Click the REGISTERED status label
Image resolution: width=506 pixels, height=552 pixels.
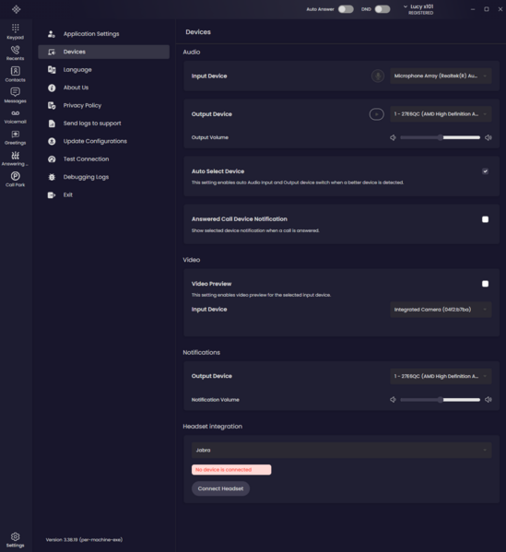click(421, 13)
